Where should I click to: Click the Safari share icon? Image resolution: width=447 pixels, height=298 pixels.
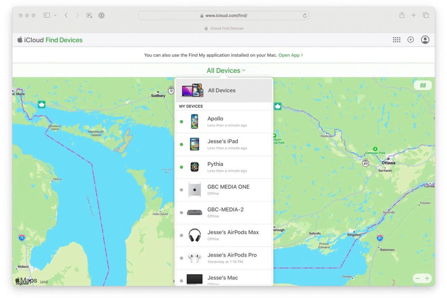[402, 15]
